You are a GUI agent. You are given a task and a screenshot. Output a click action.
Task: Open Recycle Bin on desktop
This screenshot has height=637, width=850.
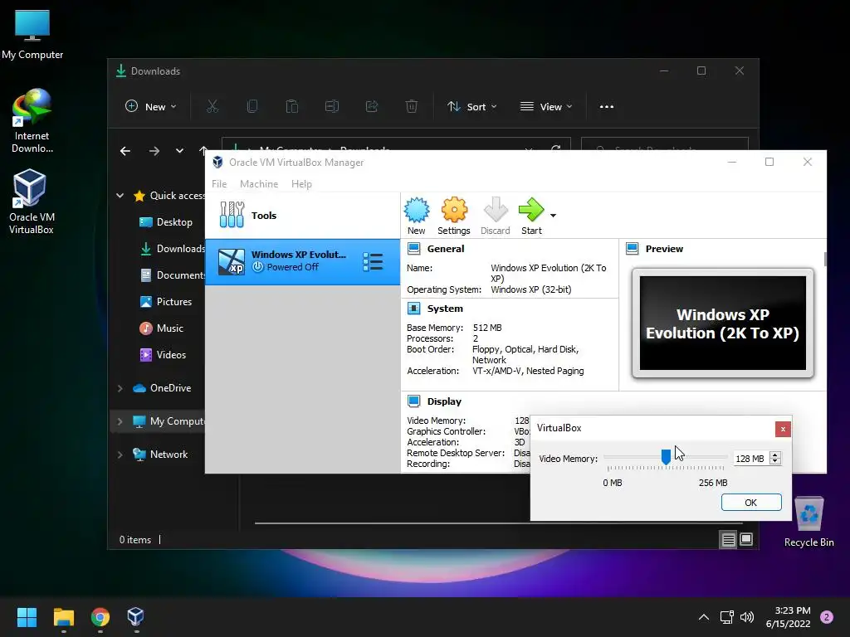tap(808, 523)
